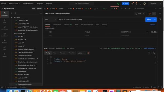This screenshot has width=164, height=92.
Task: Switch response view to Visualize
Action: [x=71, y=53]
